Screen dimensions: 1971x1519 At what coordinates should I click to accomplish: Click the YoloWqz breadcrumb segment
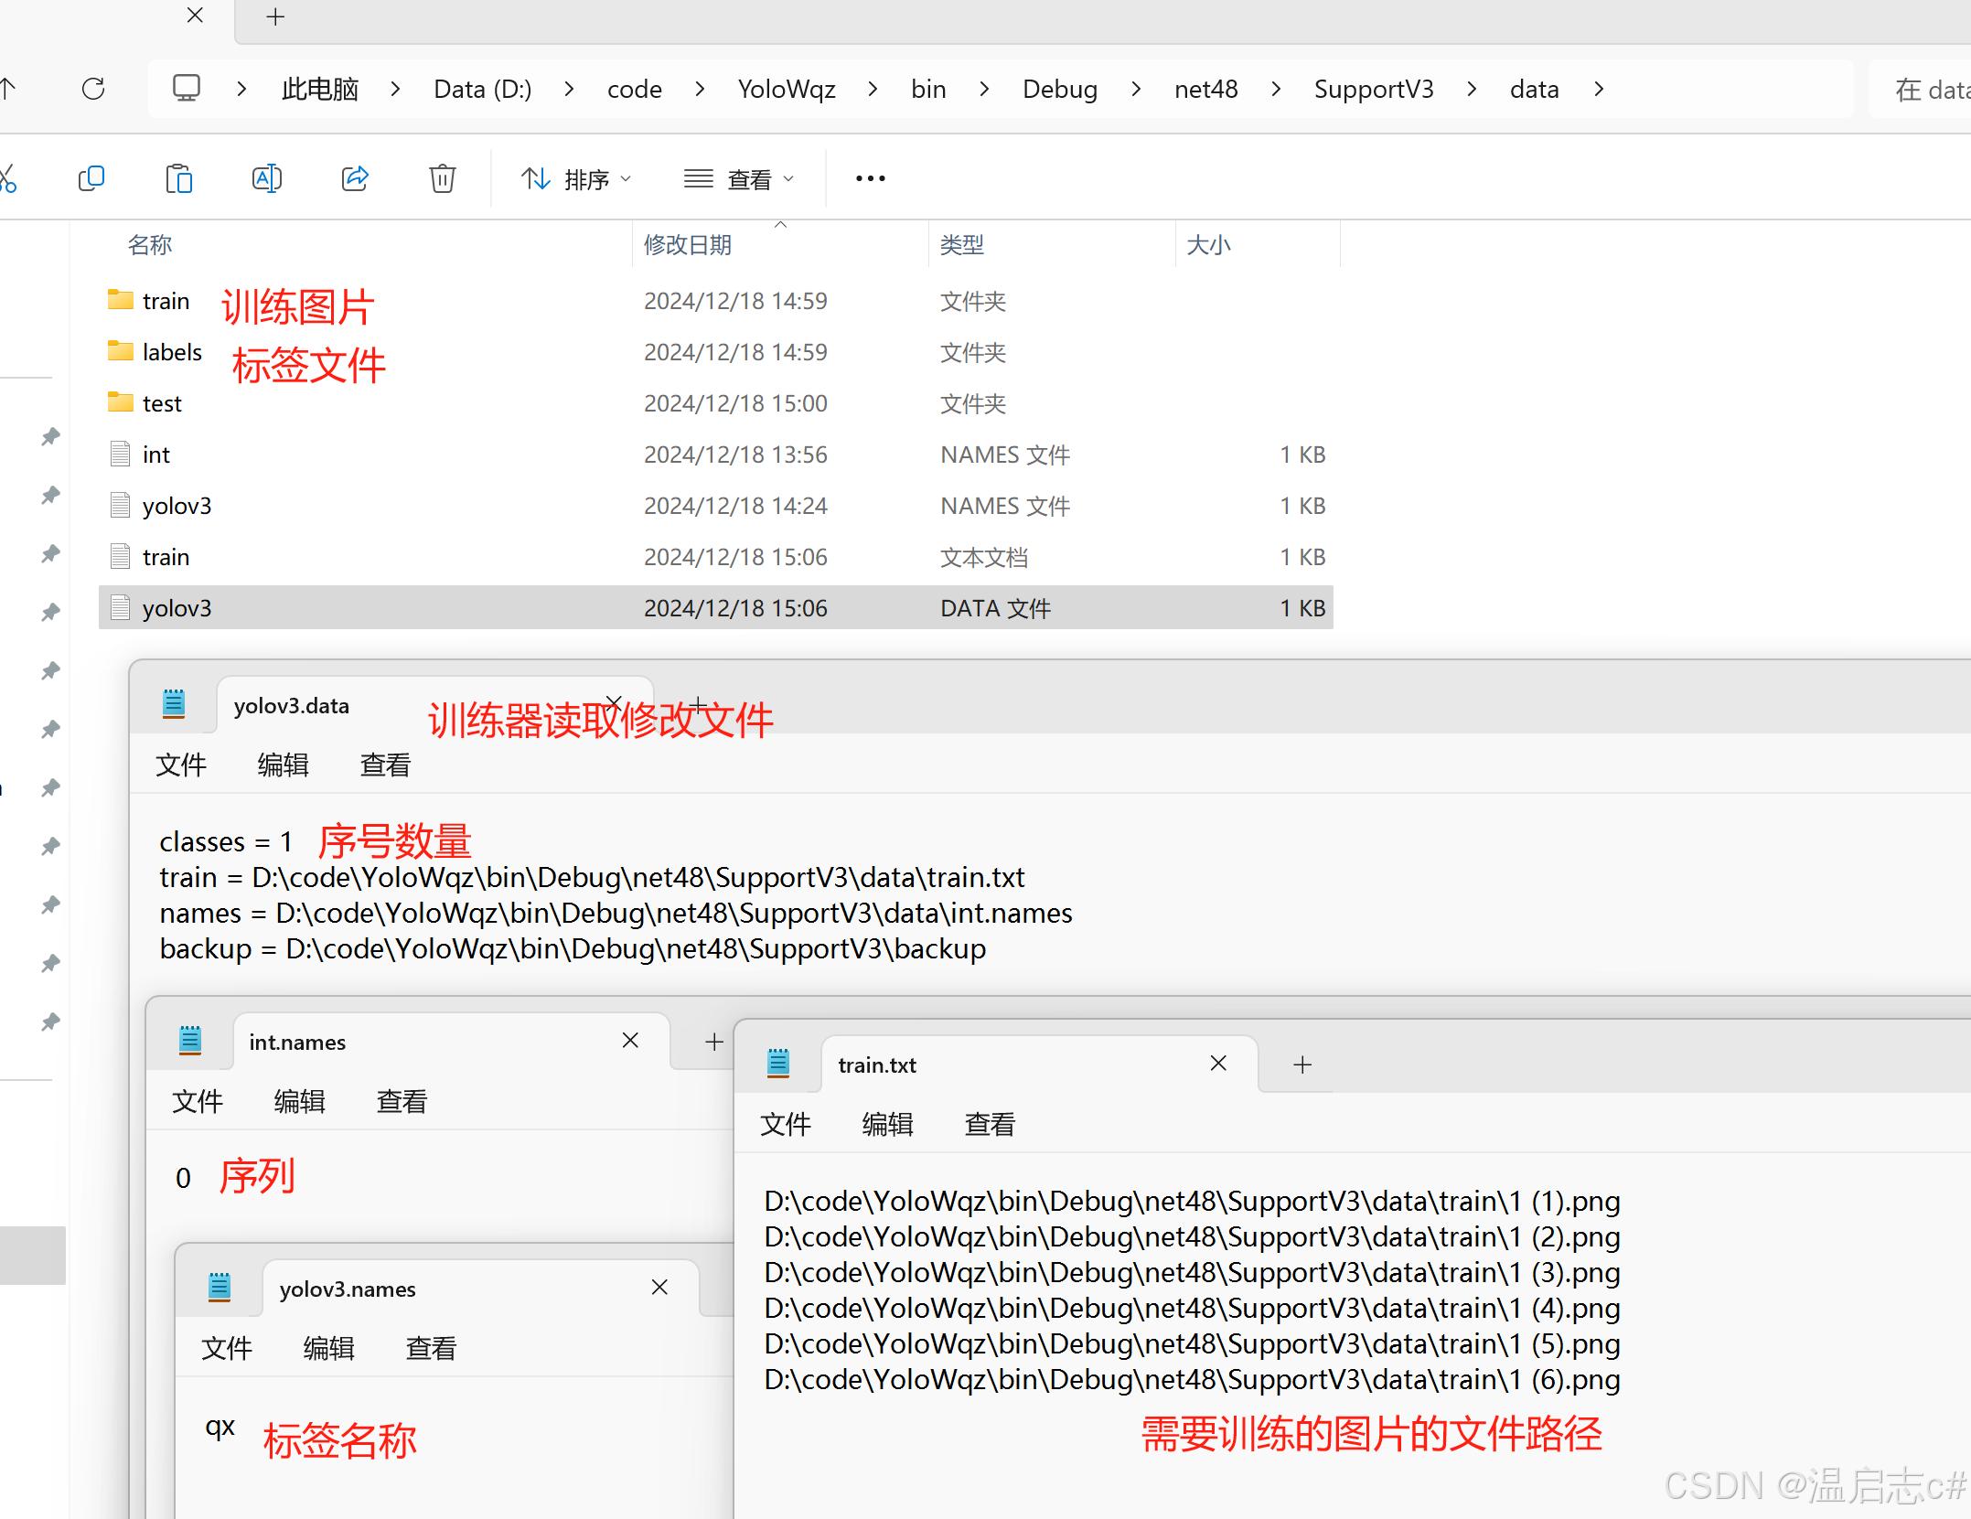click(786, 89)
